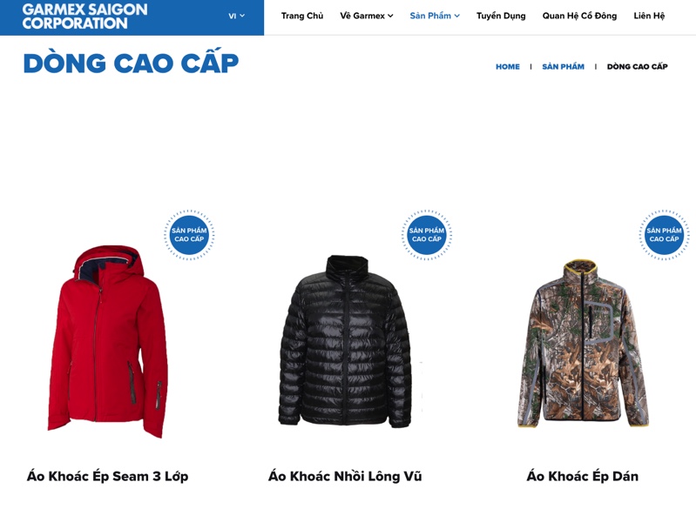This screenshot has height=509, width=696.
Task: Open the Tuyển Dụng menu item
Action: point(501,16)
